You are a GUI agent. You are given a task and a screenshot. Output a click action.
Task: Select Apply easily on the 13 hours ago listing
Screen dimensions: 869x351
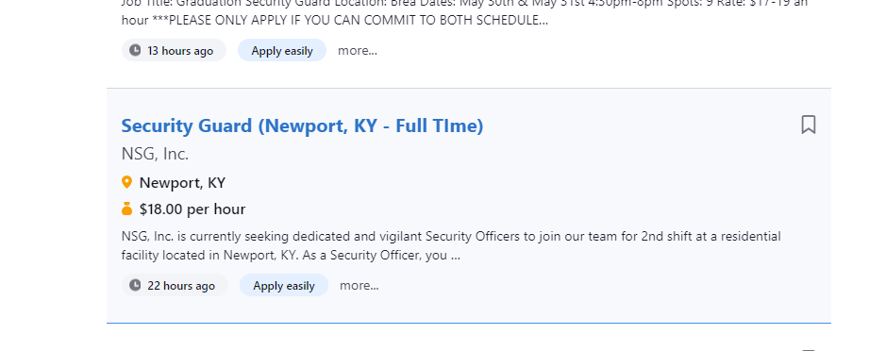(282, 50)
